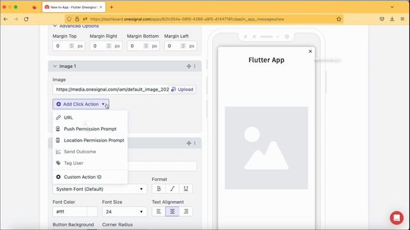Open Font Size 24 dropdown
Viewport: 410px width, 230px height.
[x=124, y=211]
